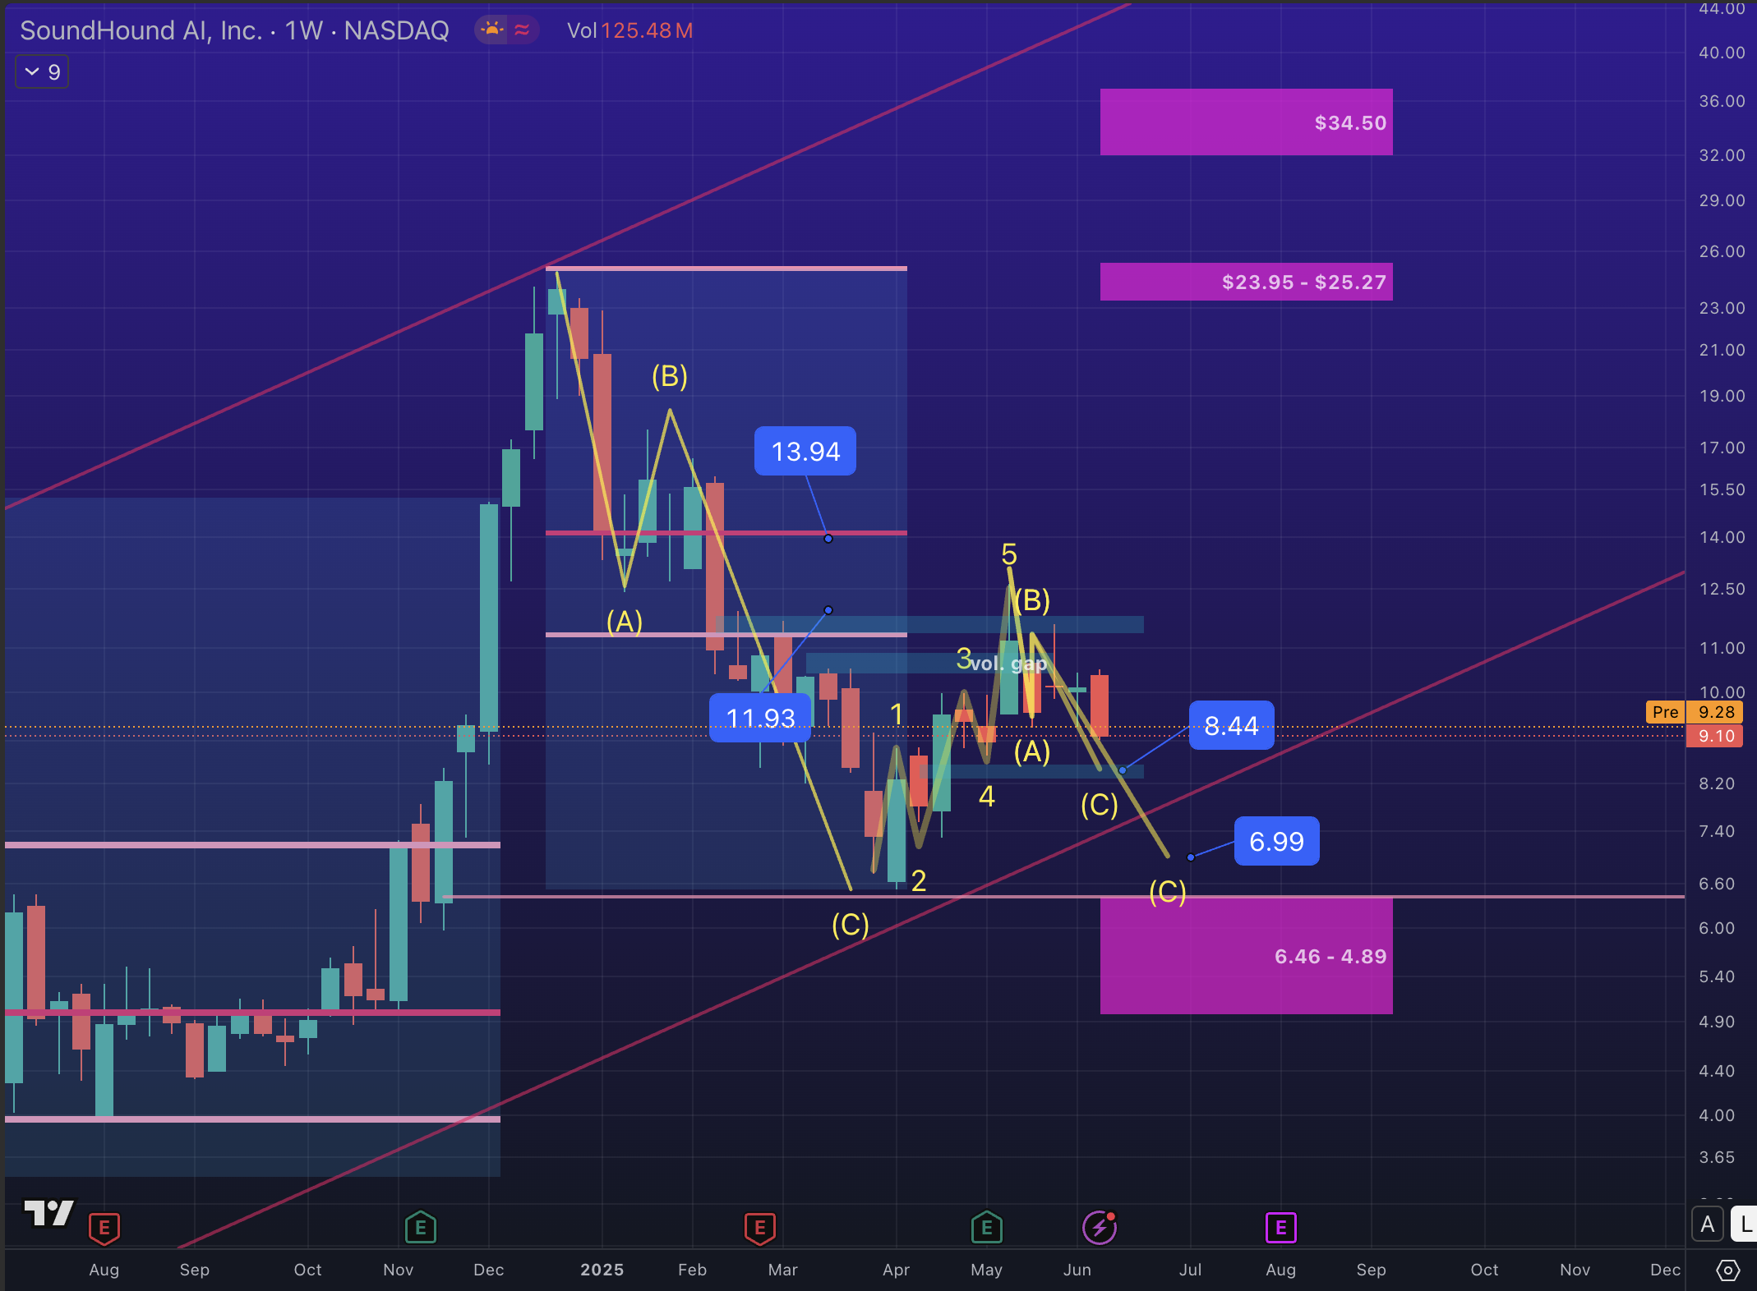Open symbol search via SoundHound AI title

[x=140, y=30]
